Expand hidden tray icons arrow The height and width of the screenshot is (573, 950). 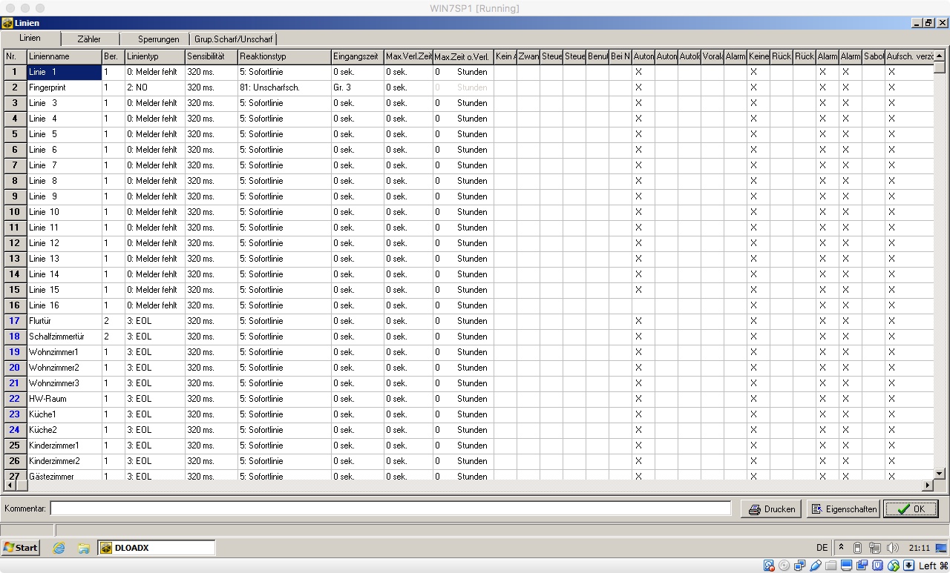click(x=841, y=548)
